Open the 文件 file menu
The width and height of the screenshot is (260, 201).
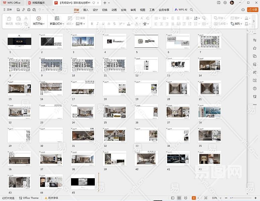coord(7,10)
